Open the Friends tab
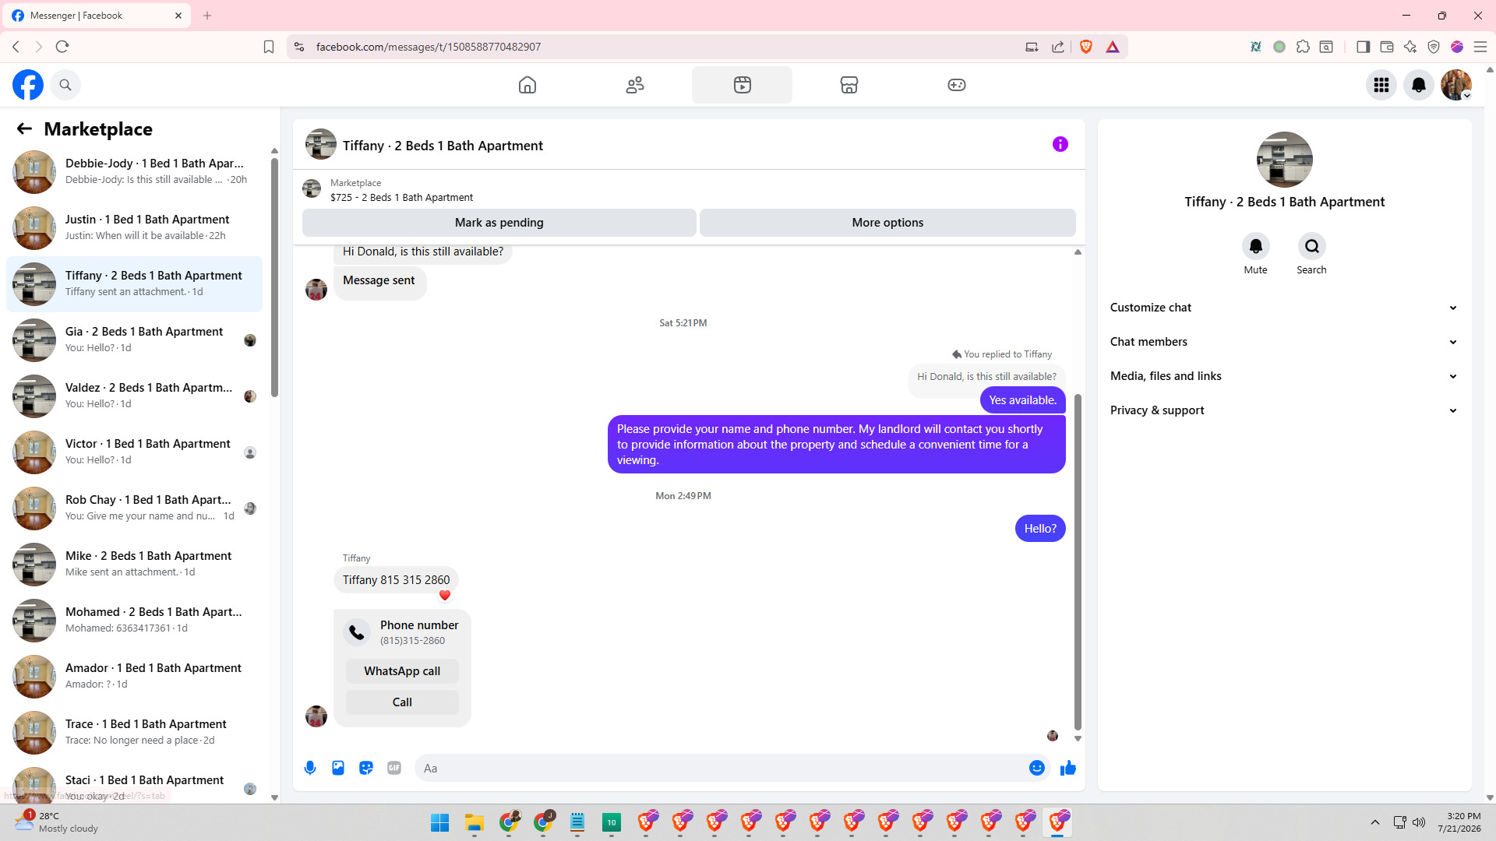The height and width of the screenshot is (841, 1496). point(635,85)
